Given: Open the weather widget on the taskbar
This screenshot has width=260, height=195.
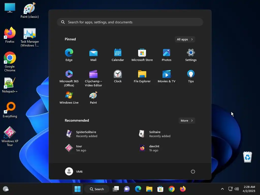Looking at the screenshot, I should (6, 189).
